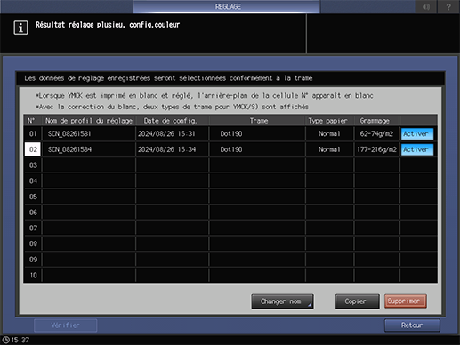Screen dimensions: 460x345
Task: Toggle Activer for profile SCN_08261534
Action: [x=417, y=149]
